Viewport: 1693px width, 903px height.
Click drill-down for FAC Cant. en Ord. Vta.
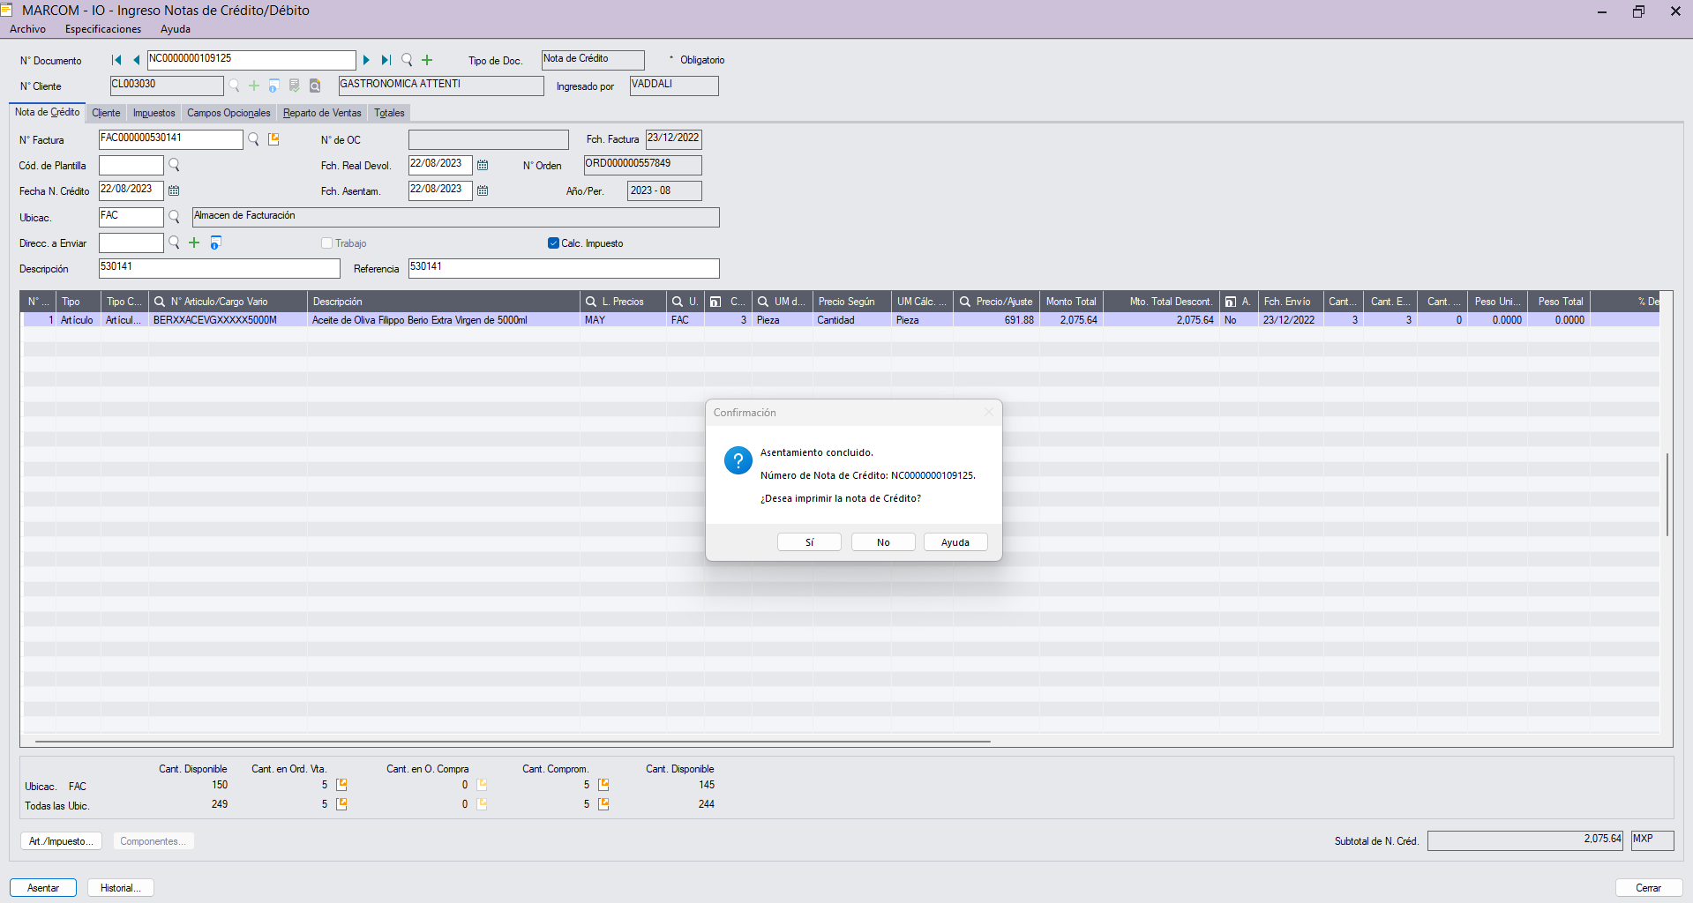[x=341, y=785]
